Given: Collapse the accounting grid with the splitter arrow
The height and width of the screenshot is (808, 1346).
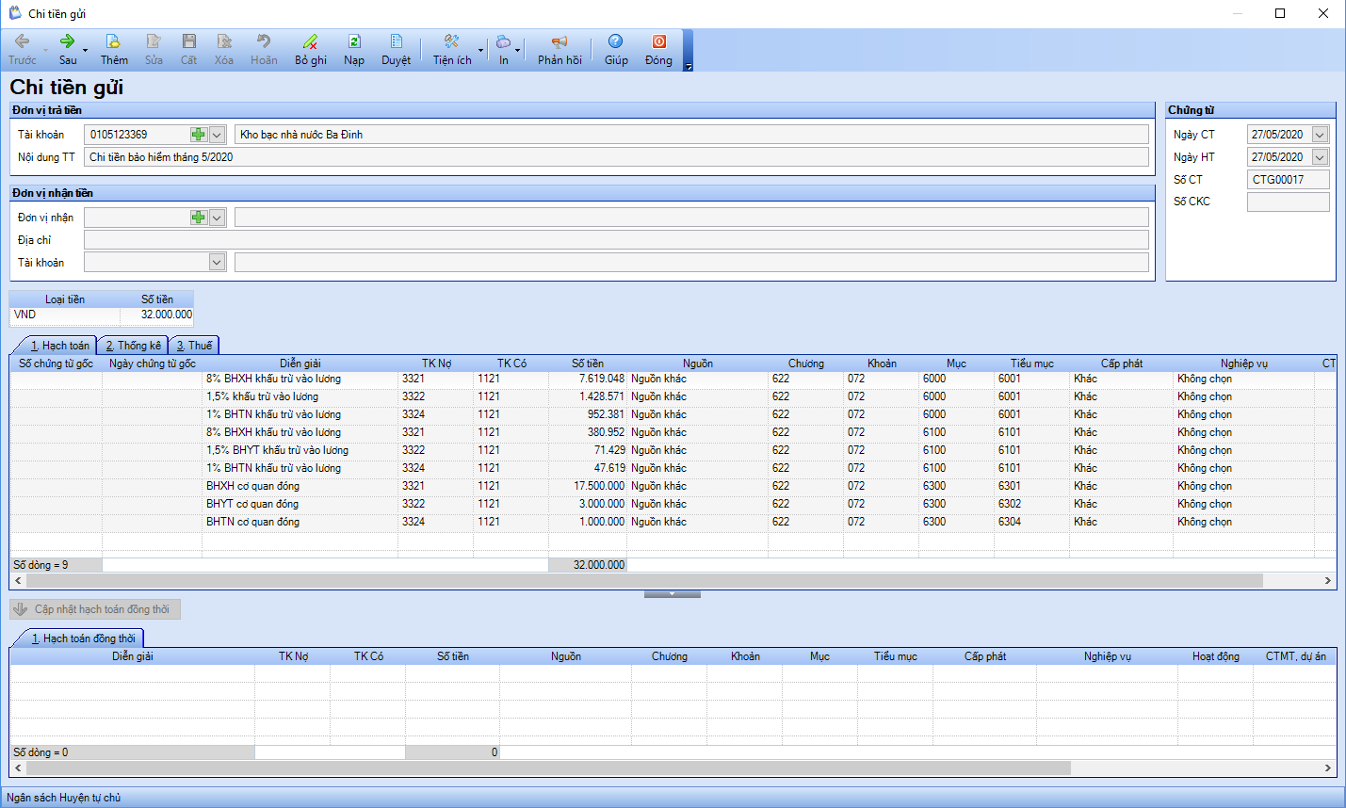Looking at the screenshot, I should 673,594.
